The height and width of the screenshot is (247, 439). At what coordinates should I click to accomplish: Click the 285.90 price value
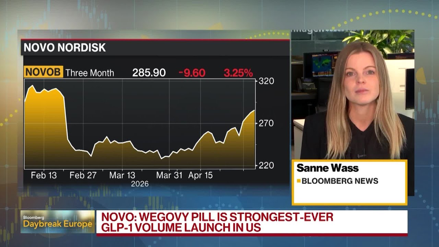(149, 73)
